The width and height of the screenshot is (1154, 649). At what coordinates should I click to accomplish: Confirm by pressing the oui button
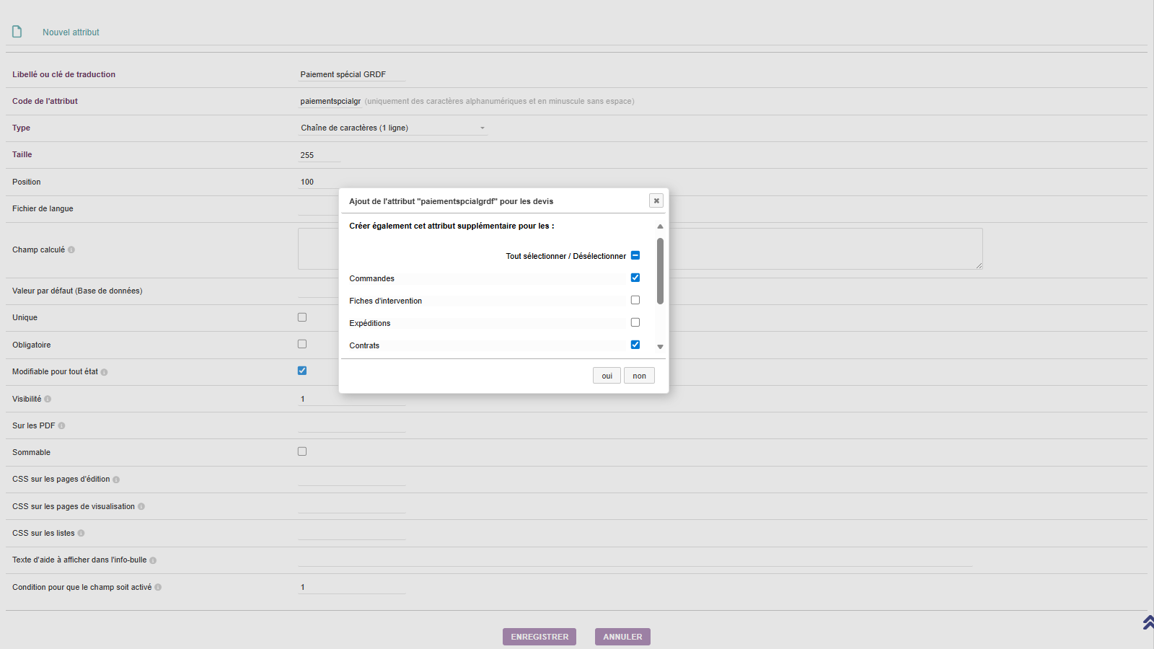[x=607, y=376]
